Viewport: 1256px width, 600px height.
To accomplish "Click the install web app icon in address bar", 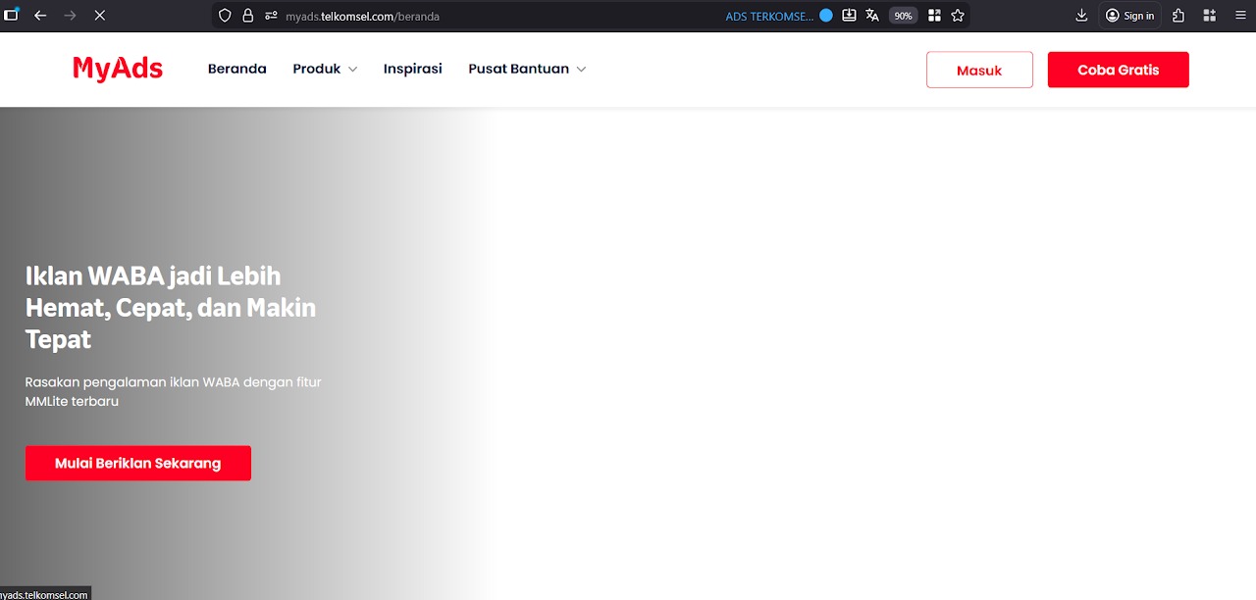I will tap(850, 16).
